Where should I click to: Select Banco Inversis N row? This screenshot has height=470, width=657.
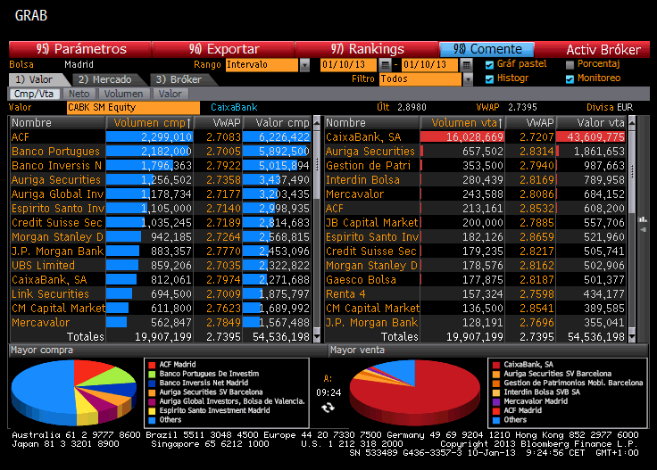click(161, 165)
